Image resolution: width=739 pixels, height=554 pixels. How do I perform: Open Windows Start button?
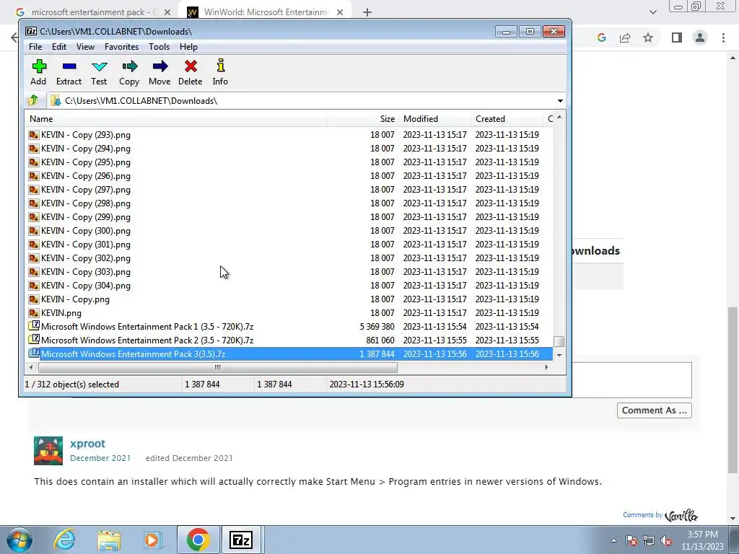(x=19, y=540)
